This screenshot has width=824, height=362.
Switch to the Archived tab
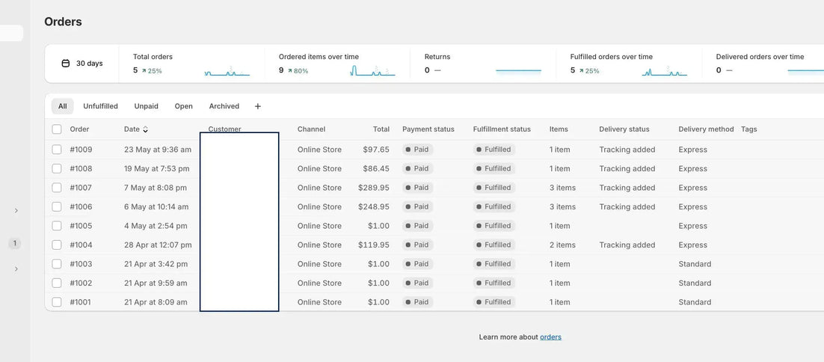(224, 106)
